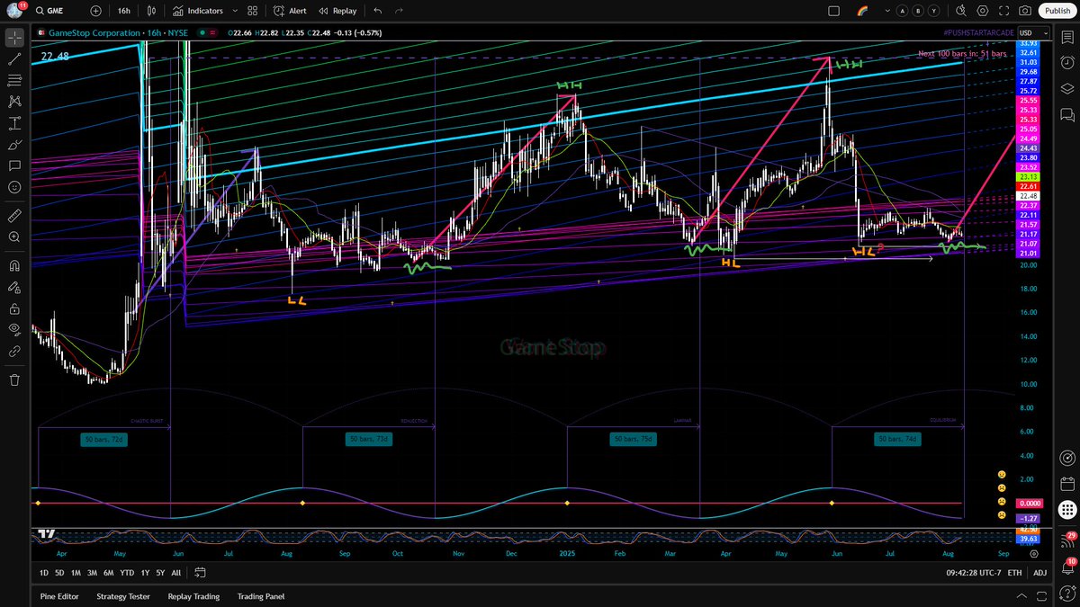Open the Strategy Tester tab
The width and height of the screenshot is (1080, 607).
pyautogui.click(x=125, y=596)
